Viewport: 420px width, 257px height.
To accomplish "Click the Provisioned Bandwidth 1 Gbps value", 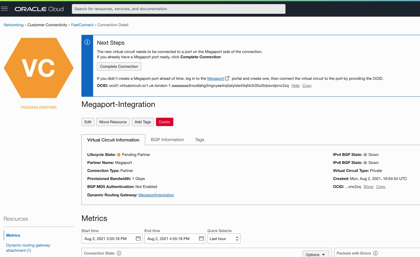I will [138, 179].
